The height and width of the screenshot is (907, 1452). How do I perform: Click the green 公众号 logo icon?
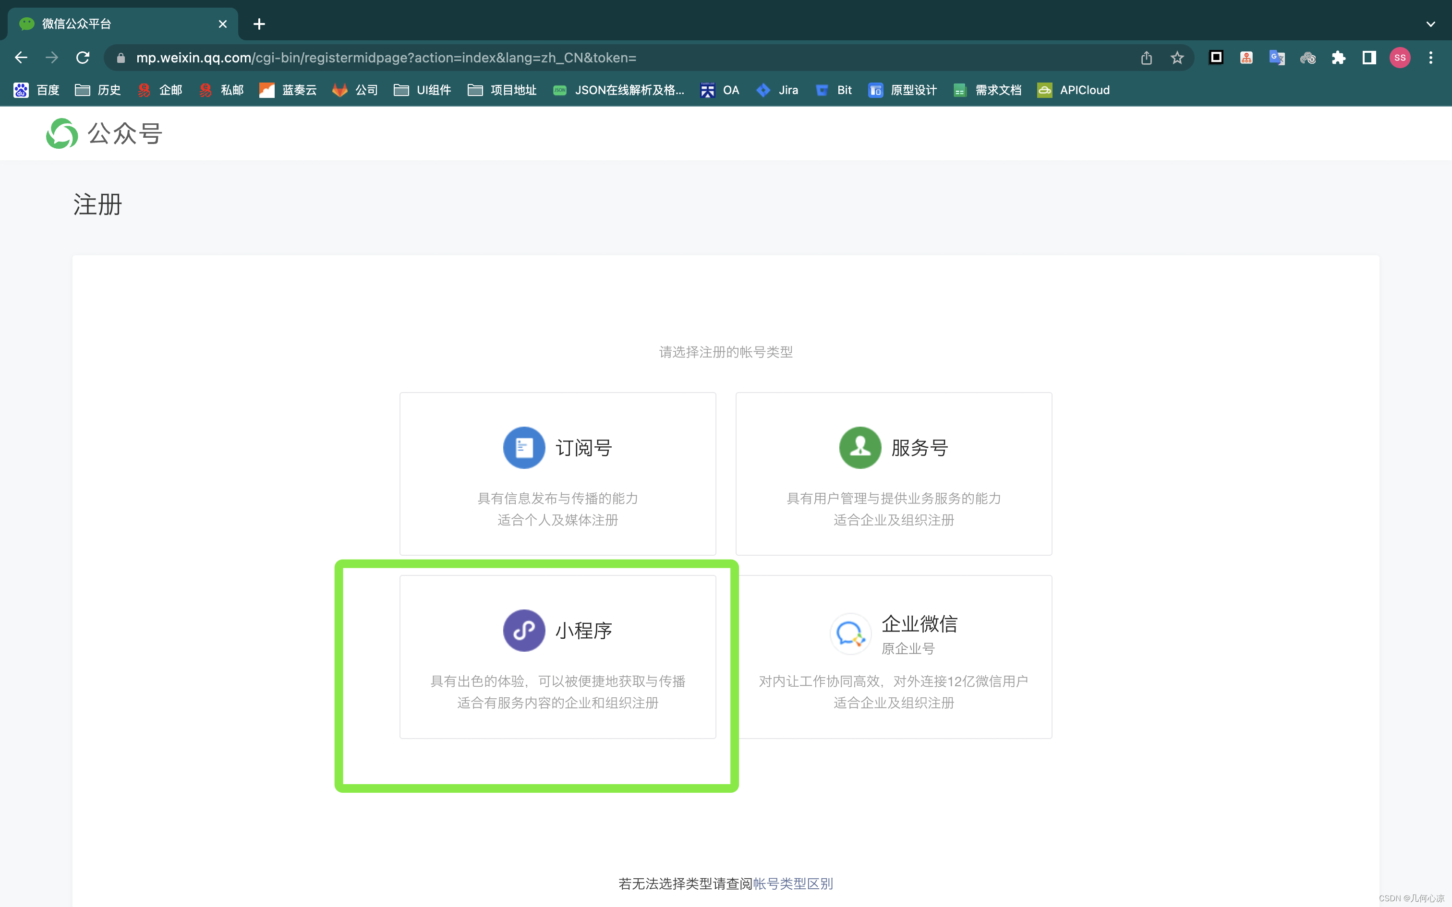click(62, 133)
